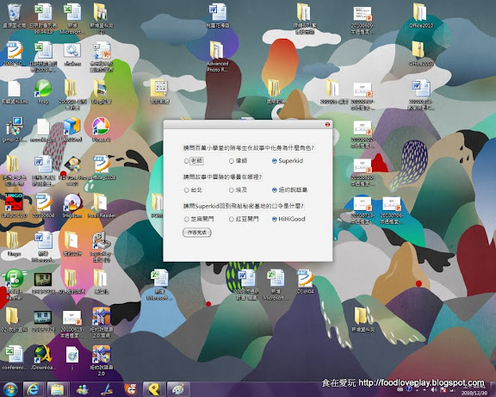496x397 pixels.
Task: Click the 作答完成 submit button
Action: click(196, 233)
